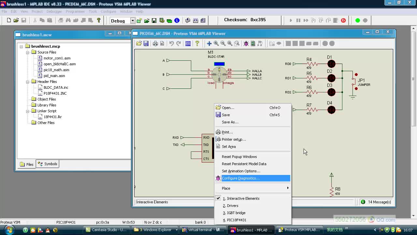Choose Save As... in context menu
The height and width of the screenshot is (235, 417).
click(252, 122)
